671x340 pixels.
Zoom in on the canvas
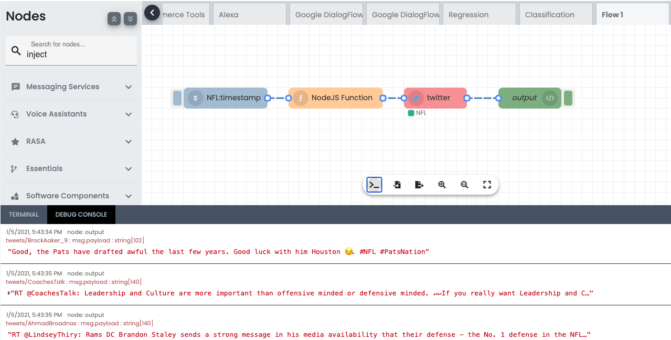tap(442, 185)
